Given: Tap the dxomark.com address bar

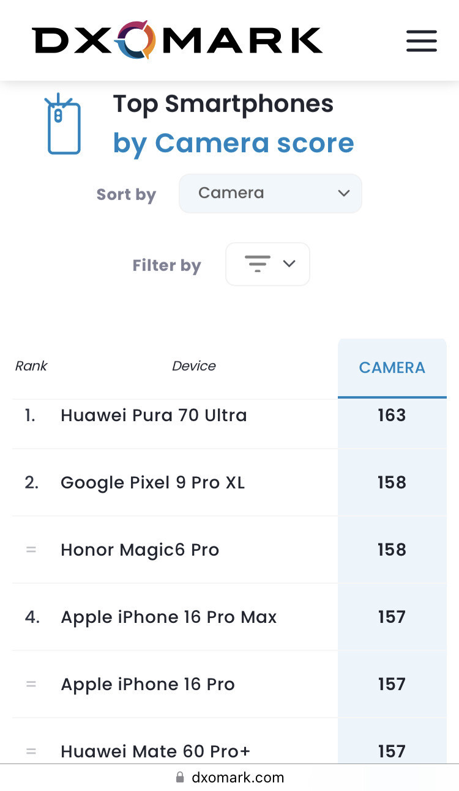Looking at the screenshot, I should point(237,778).
